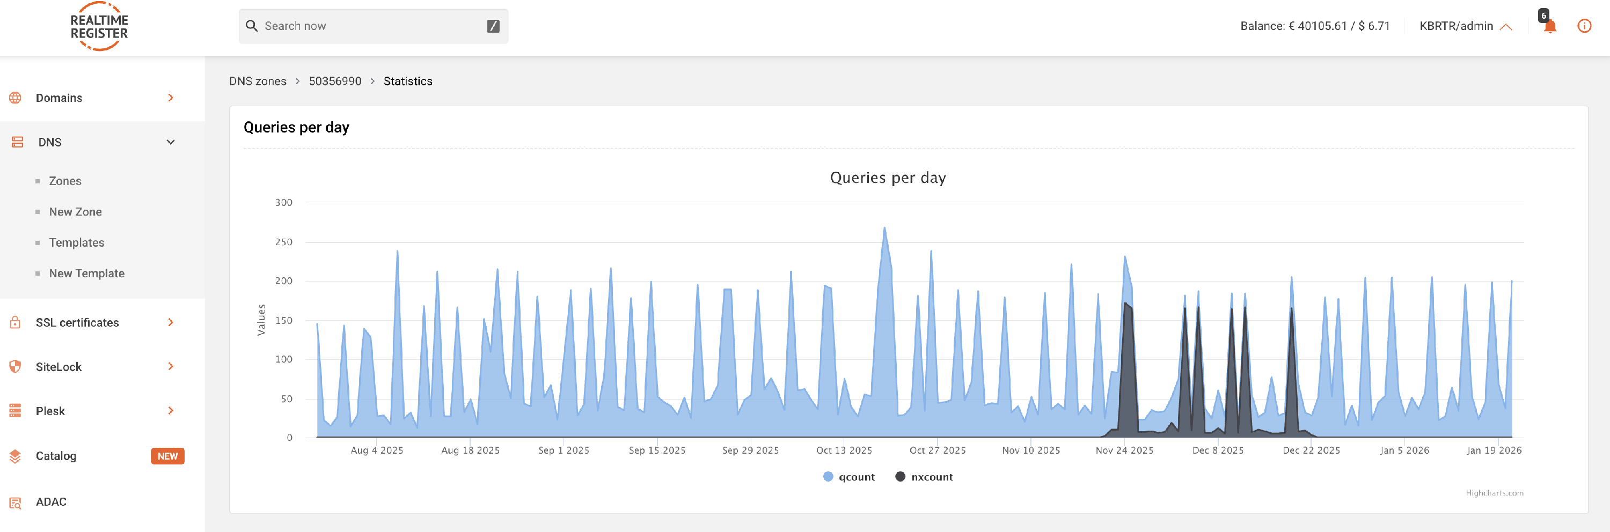Click the Domains menu label

(58, 98)
